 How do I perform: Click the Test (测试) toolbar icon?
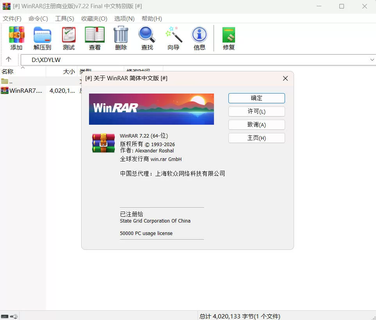pyautogui.click(x=69, y=35)
